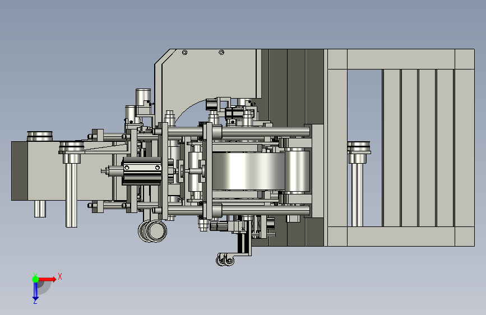The width and height of the screenshot is (486, 315).
Task: Select the left bolt hole on the top plate
Action: pyautogui.click(x=184, y=52)
